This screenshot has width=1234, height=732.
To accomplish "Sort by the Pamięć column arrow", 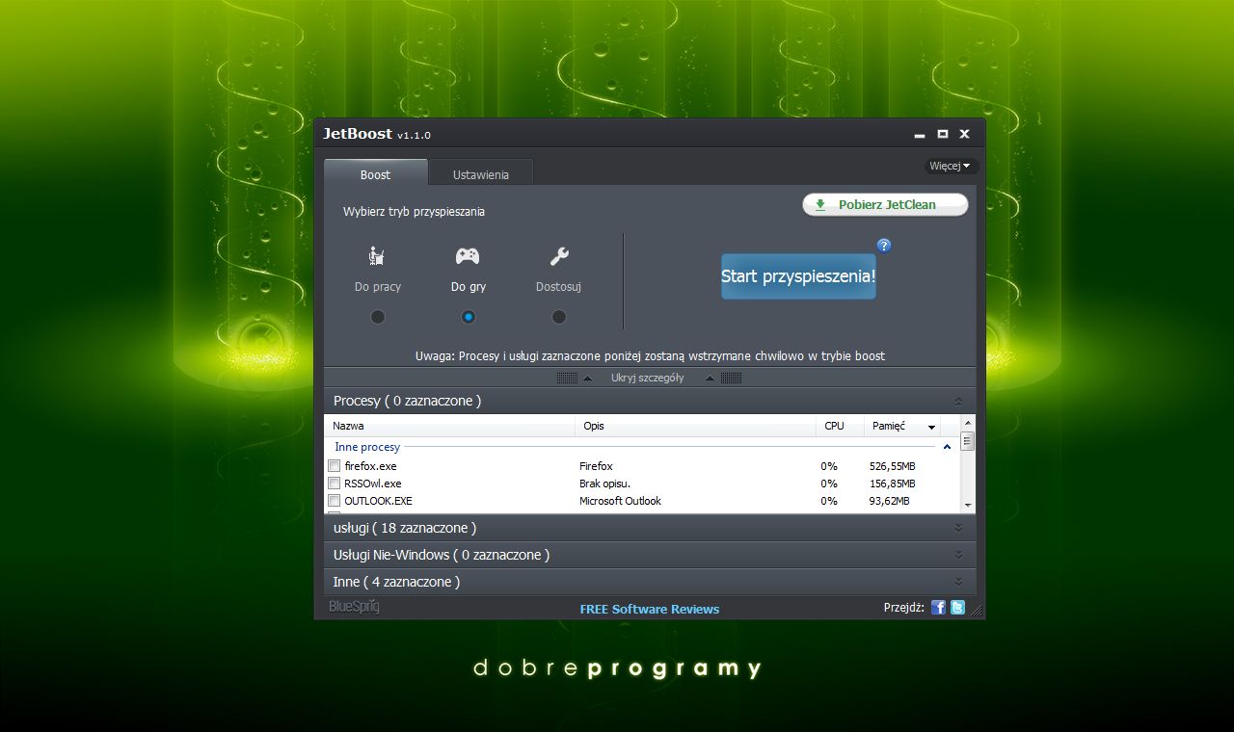I will [932, 427].
